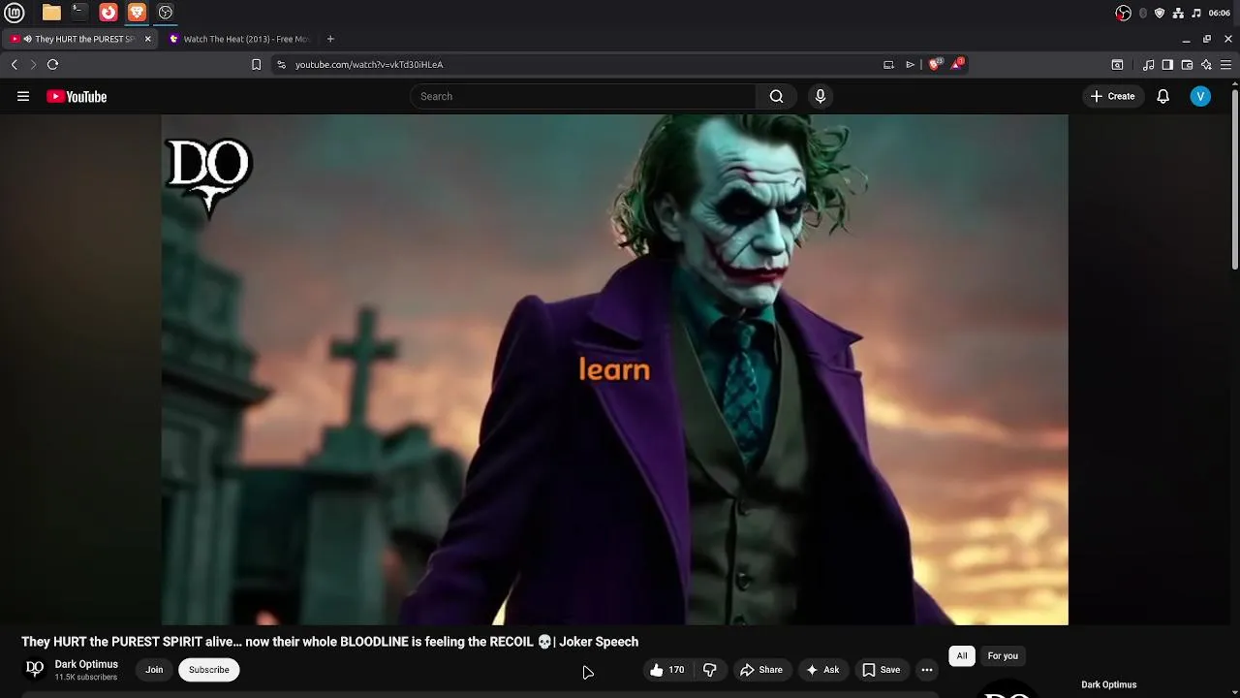This screenshot has width=1240, height=698.
Task: Open the red Firefox-style panel launcher
Action: coord(108,13)
